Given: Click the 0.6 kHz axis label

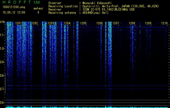Looking at the screenshot, I should click(2, 103).
